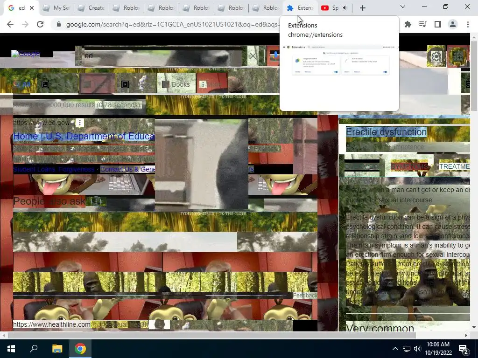This screenshot has width=478, height=358.
Task: Open Google search settings gear
Action: click(436, 56)
